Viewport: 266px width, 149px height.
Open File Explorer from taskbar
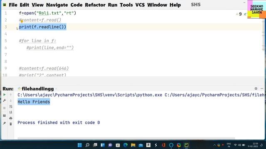133,145
